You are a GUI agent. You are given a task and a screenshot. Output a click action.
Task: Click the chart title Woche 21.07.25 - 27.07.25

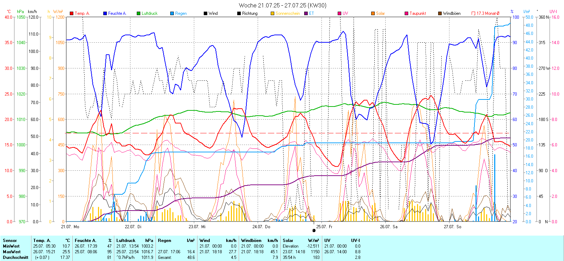tap(282, 5)
